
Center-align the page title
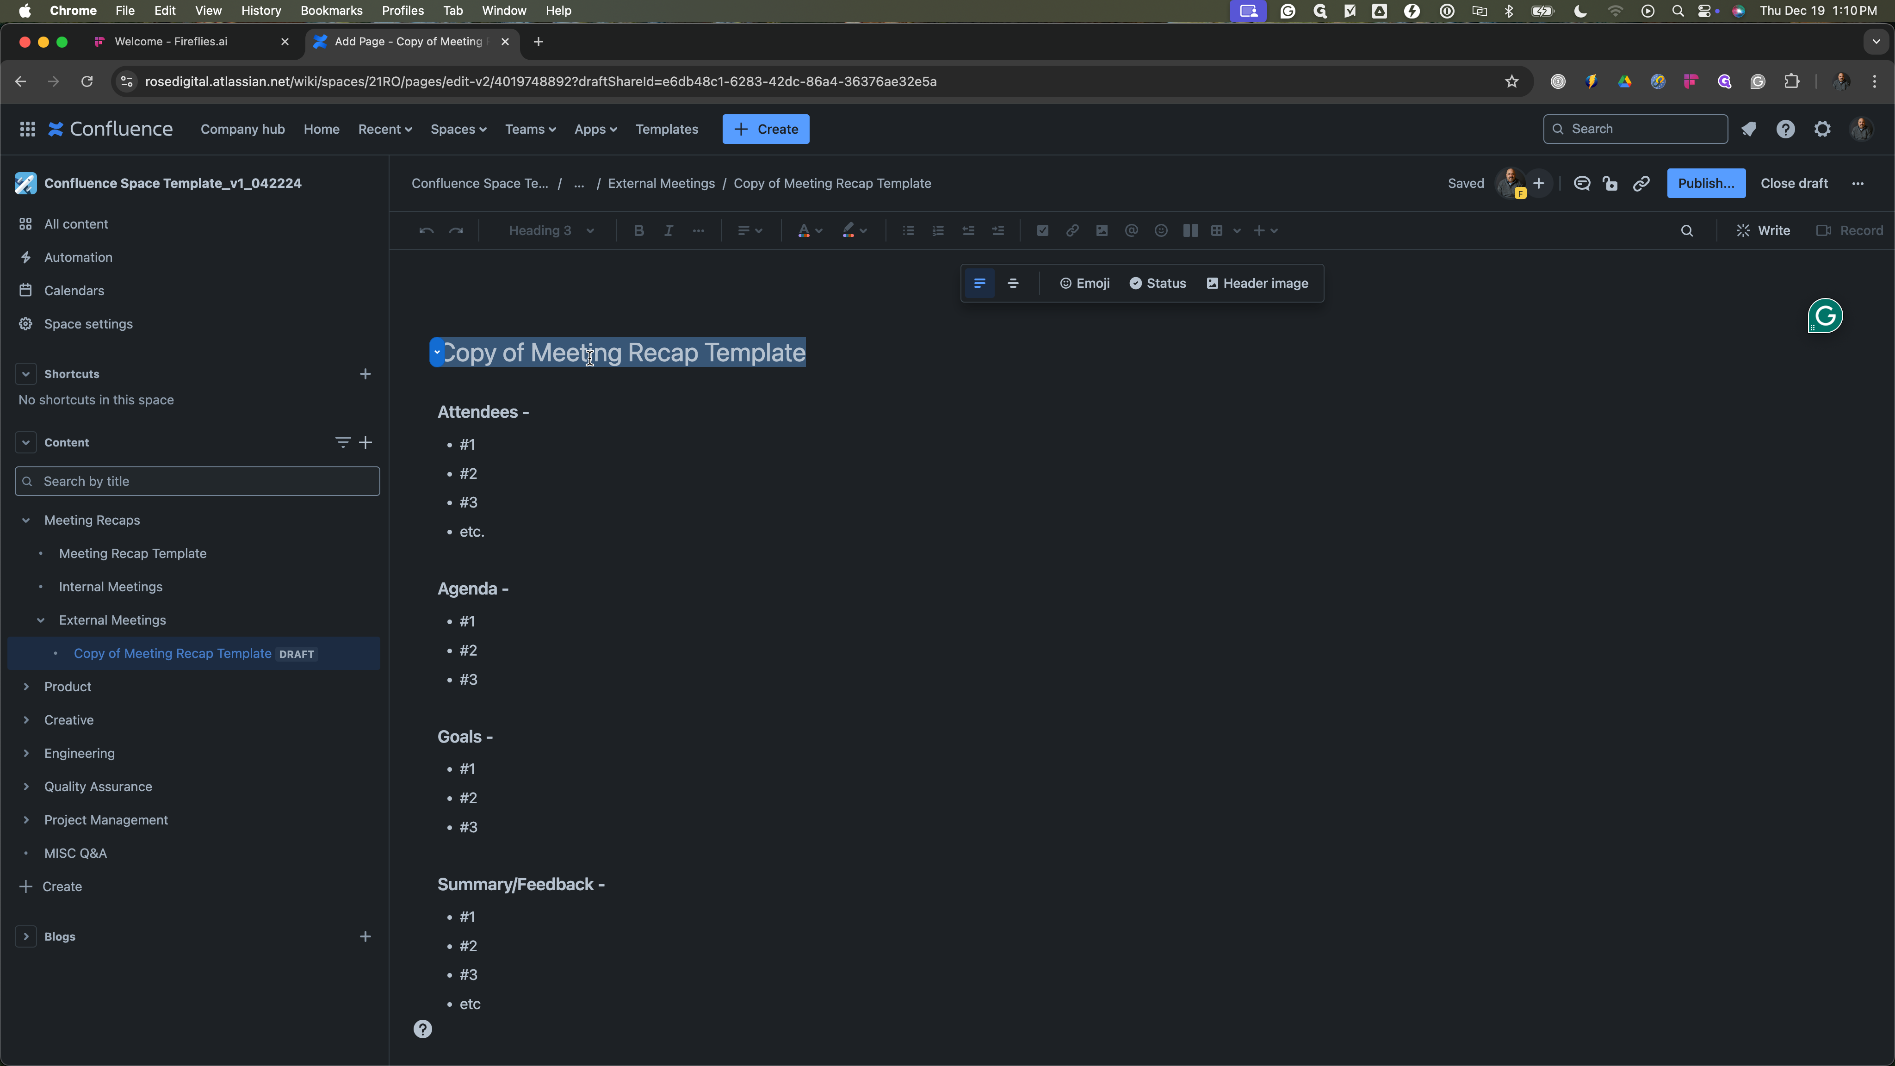(x=1013, y=283)
